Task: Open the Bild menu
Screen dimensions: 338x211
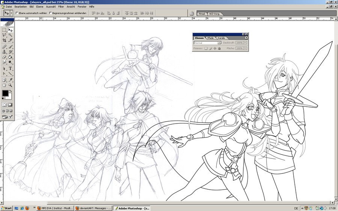Action: point(32,7)
